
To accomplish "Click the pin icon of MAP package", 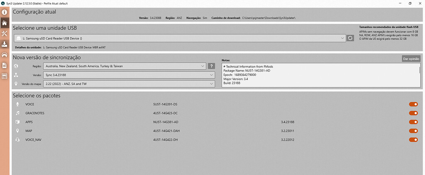I will pyautogui.click(x=17, y=131).
